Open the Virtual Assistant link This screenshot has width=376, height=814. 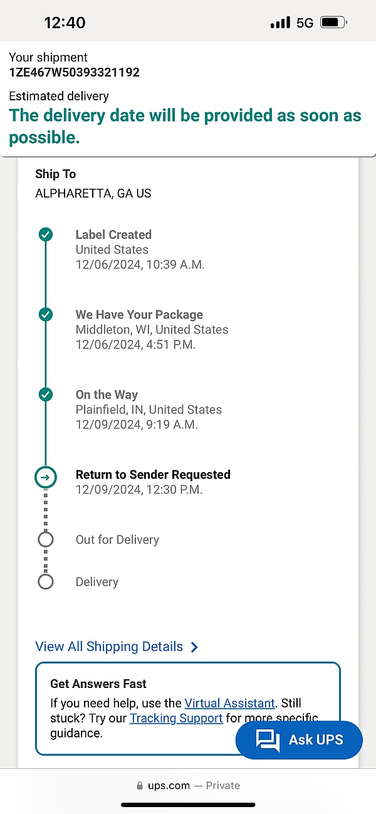point(229,703)
